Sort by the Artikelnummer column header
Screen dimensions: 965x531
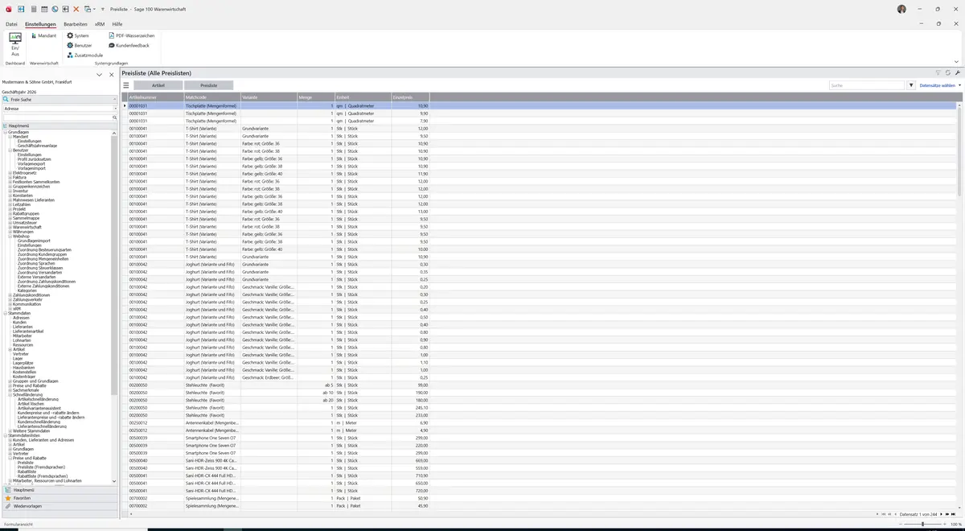pyautogui.click(x=155, y=97)
